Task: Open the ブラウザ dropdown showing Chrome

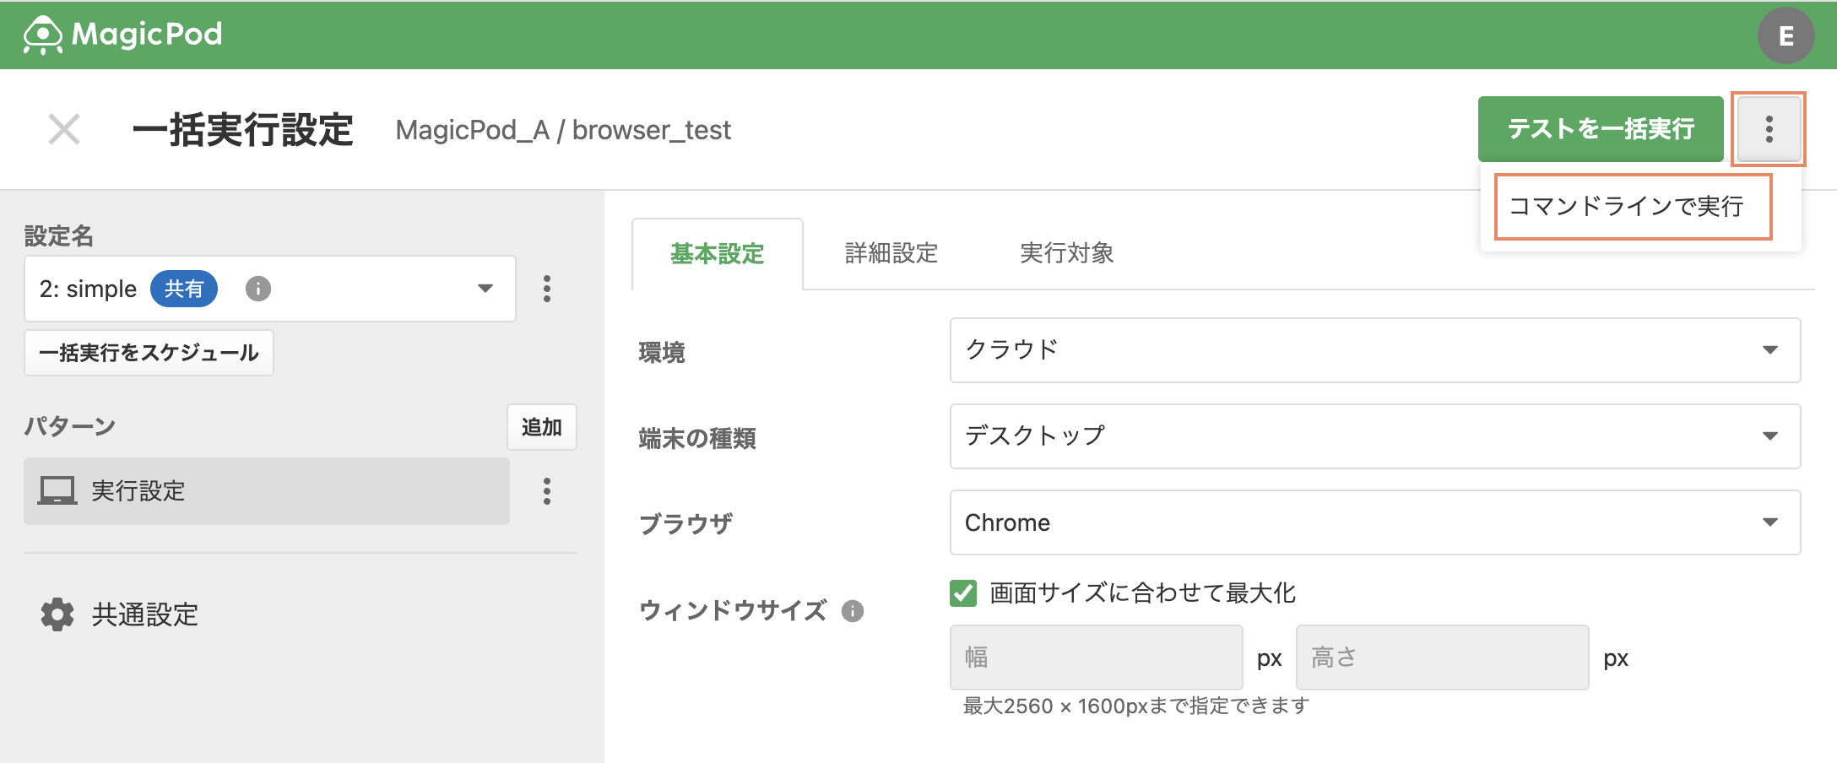Action: click(1375, 522)
